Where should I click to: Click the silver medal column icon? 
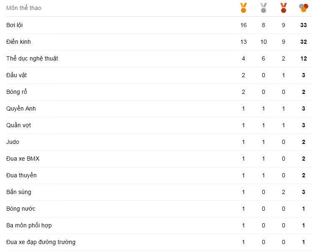264,8
